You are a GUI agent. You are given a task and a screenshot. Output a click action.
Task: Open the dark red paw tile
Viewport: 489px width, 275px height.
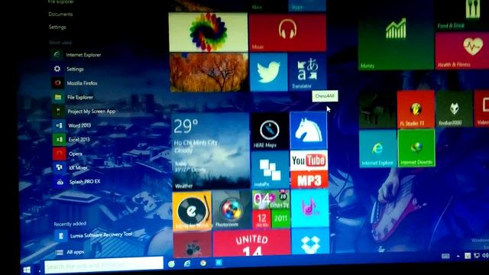click(193, 245)
